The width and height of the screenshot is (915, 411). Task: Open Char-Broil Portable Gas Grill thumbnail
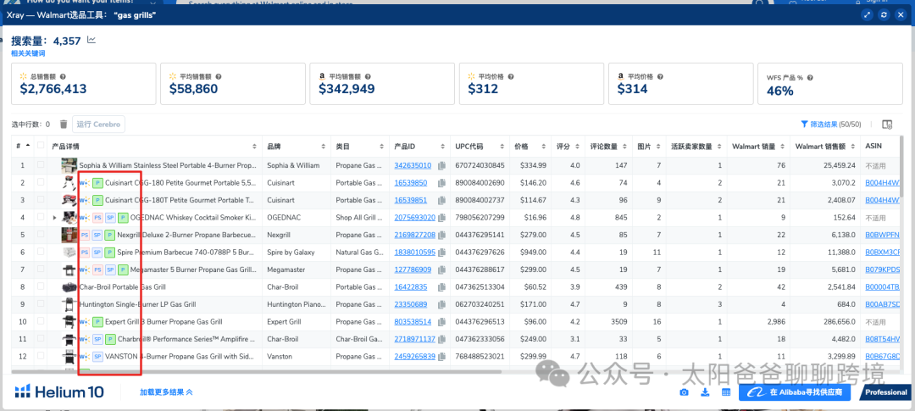point(69,287)
